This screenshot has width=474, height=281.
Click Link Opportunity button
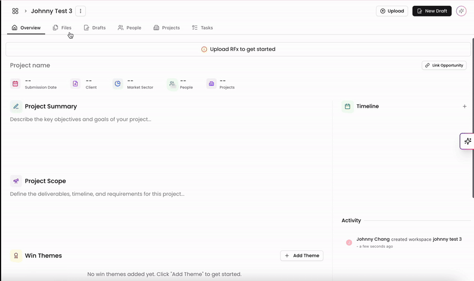coord(444,65)
